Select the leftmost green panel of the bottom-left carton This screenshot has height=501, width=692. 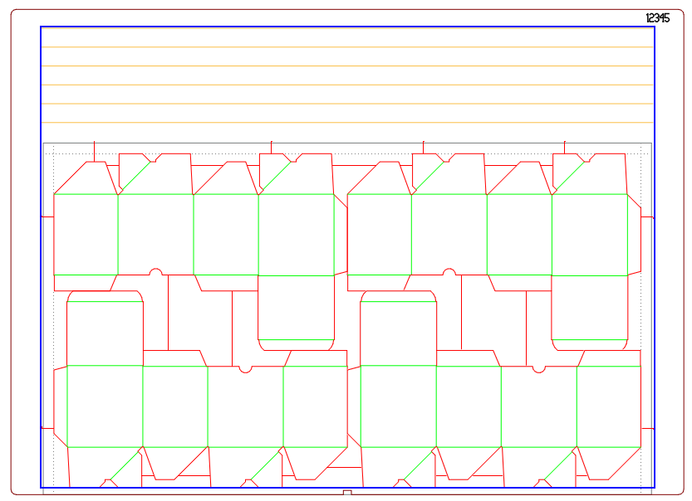point(105,406)
